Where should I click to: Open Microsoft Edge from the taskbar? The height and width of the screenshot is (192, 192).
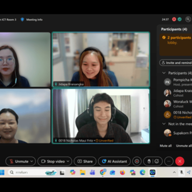coord(142,172)
